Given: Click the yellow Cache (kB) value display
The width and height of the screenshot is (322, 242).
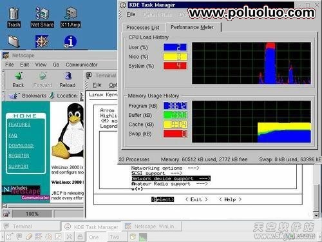Looking at the screenshot, I should [x=175, y=125].
